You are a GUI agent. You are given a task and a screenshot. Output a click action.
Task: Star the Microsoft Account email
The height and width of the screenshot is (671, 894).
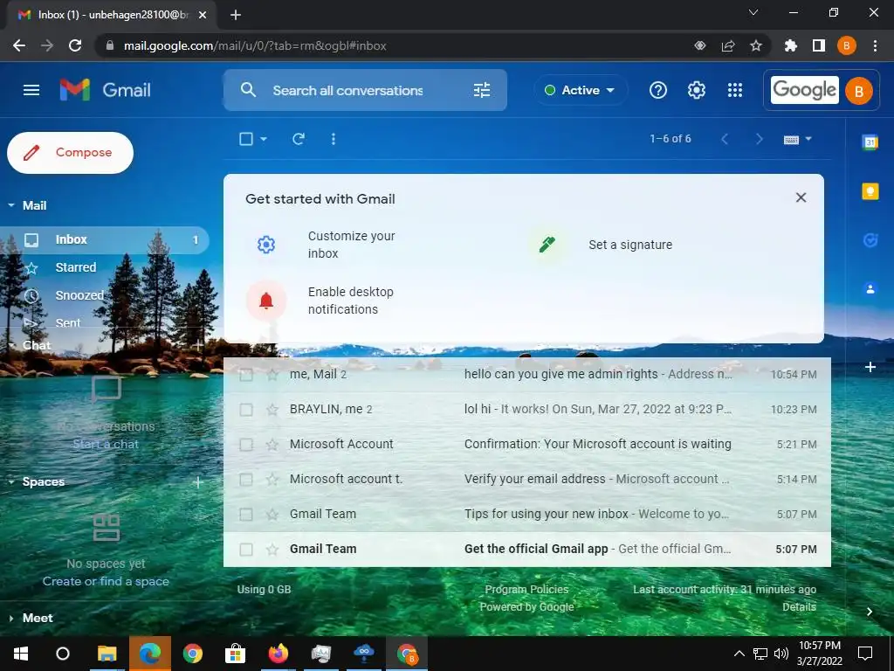[272, 444]
